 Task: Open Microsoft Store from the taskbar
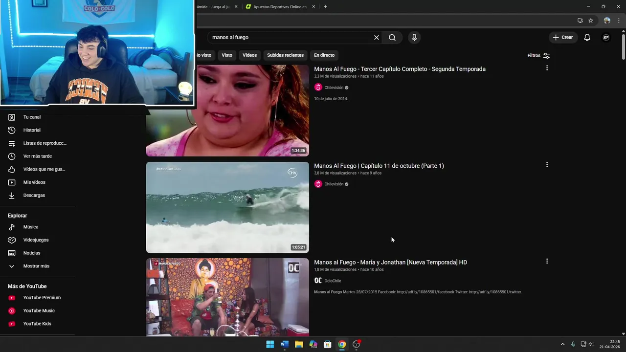pyautogui.click(x=328, y=344)
